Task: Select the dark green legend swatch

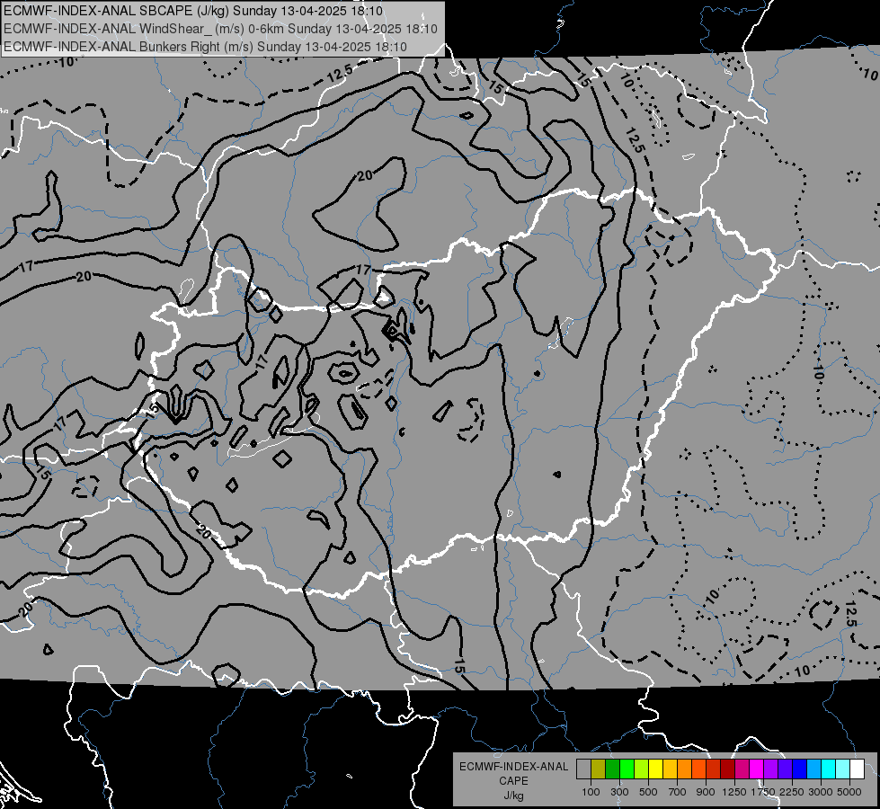Action: [x=612, y=769]
